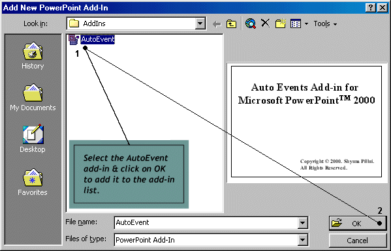Go back using the Back arrow icon
The height and width of the screenshot is (251, 391).
click(x=217, y=24)
